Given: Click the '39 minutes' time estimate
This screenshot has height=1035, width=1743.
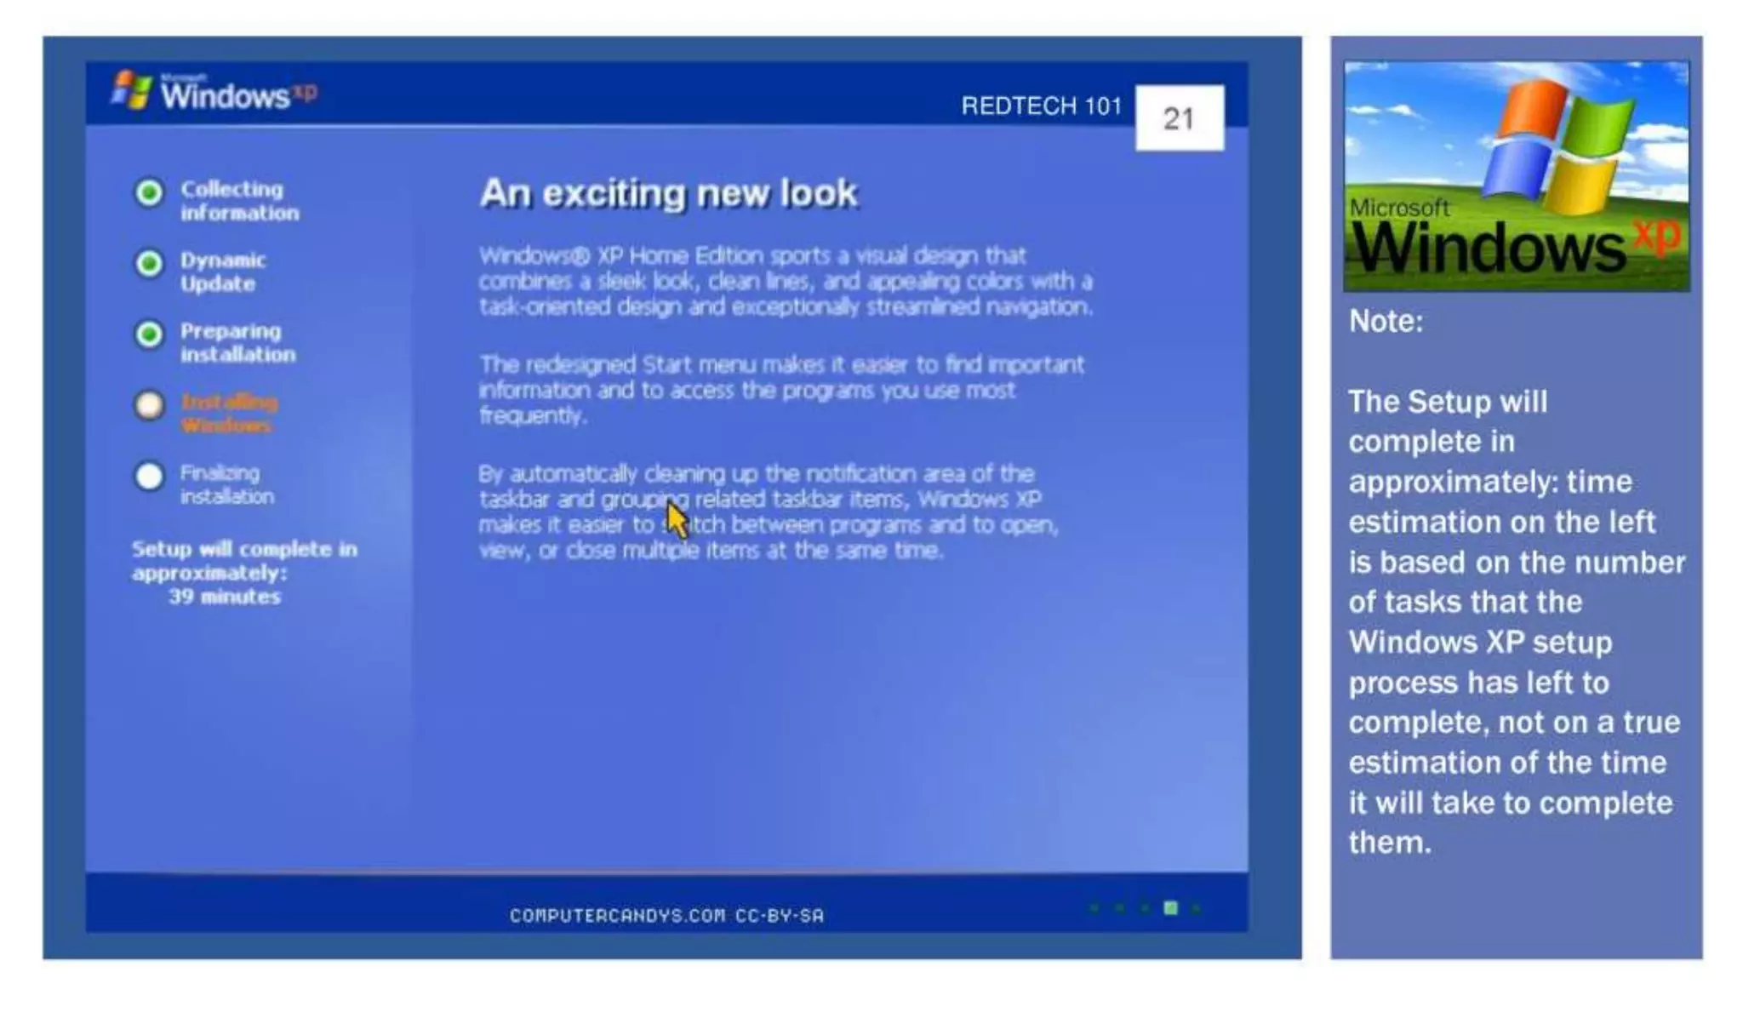Looking at the screenshot, I should 225,597.
